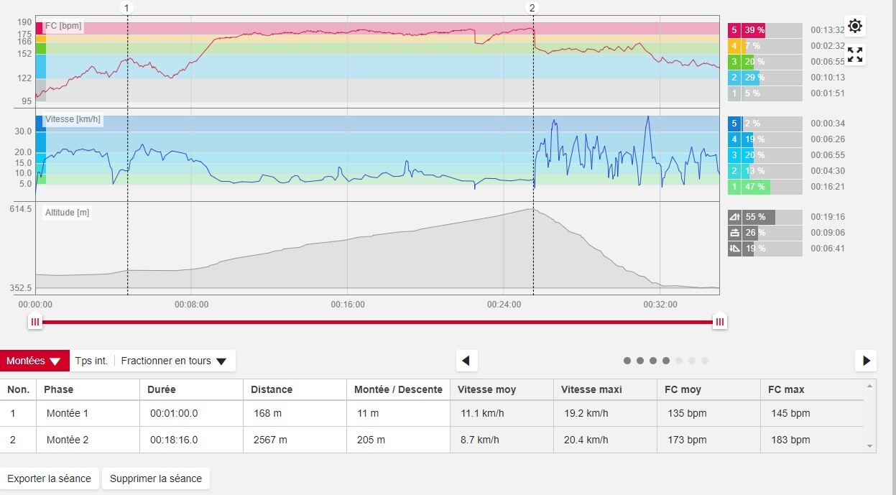
Task: Click the FC [bpm] chart label
Action: (x=63, y=27)
